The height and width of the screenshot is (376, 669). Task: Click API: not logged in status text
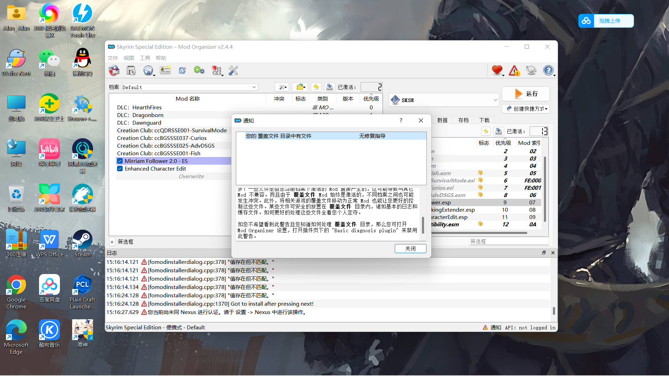coord(530,328)
